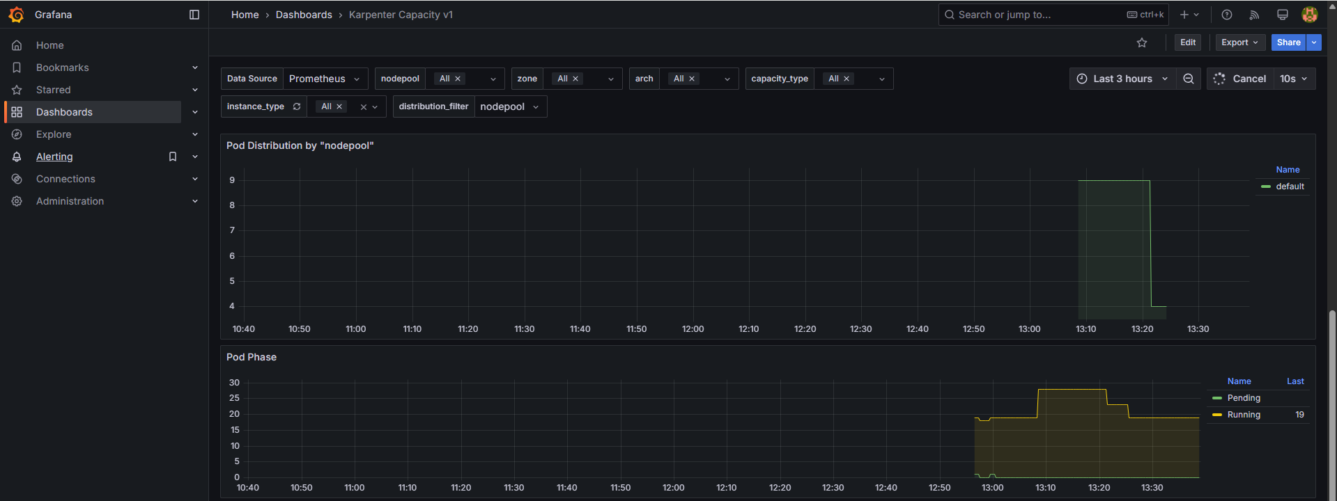Open the plus New menu
This screenshot has width=1337, height=501.
click(1189, 15)
